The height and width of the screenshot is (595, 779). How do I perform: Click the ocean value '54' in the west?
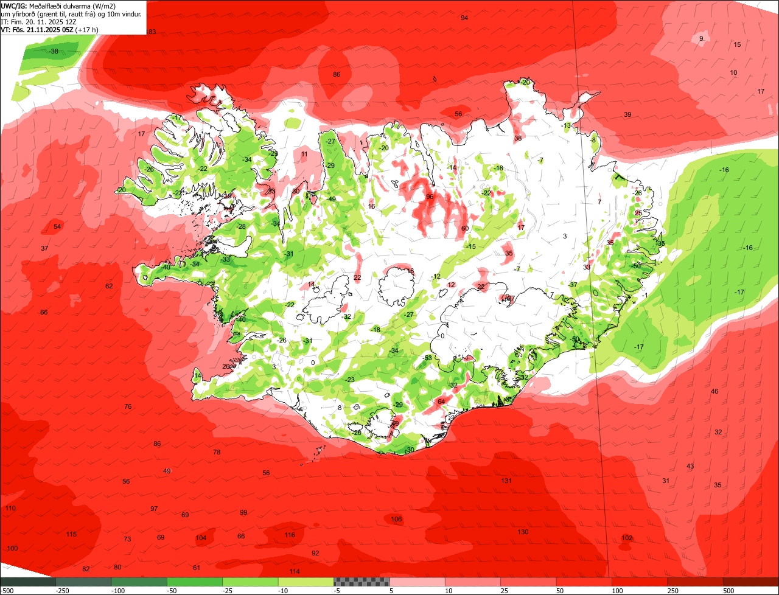pyautogui.click(x=57, y=226)
